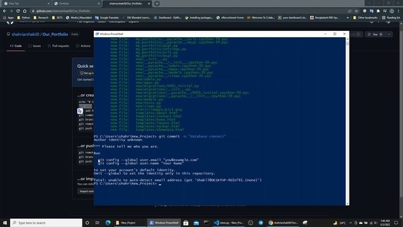Open a new browser tab with plus

click(x=157, y=4)
